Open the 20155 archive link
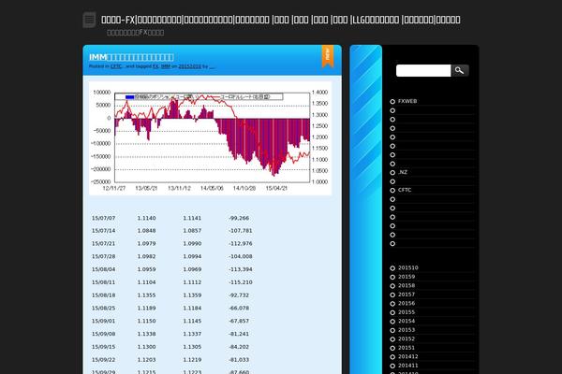 click(407, 312)
